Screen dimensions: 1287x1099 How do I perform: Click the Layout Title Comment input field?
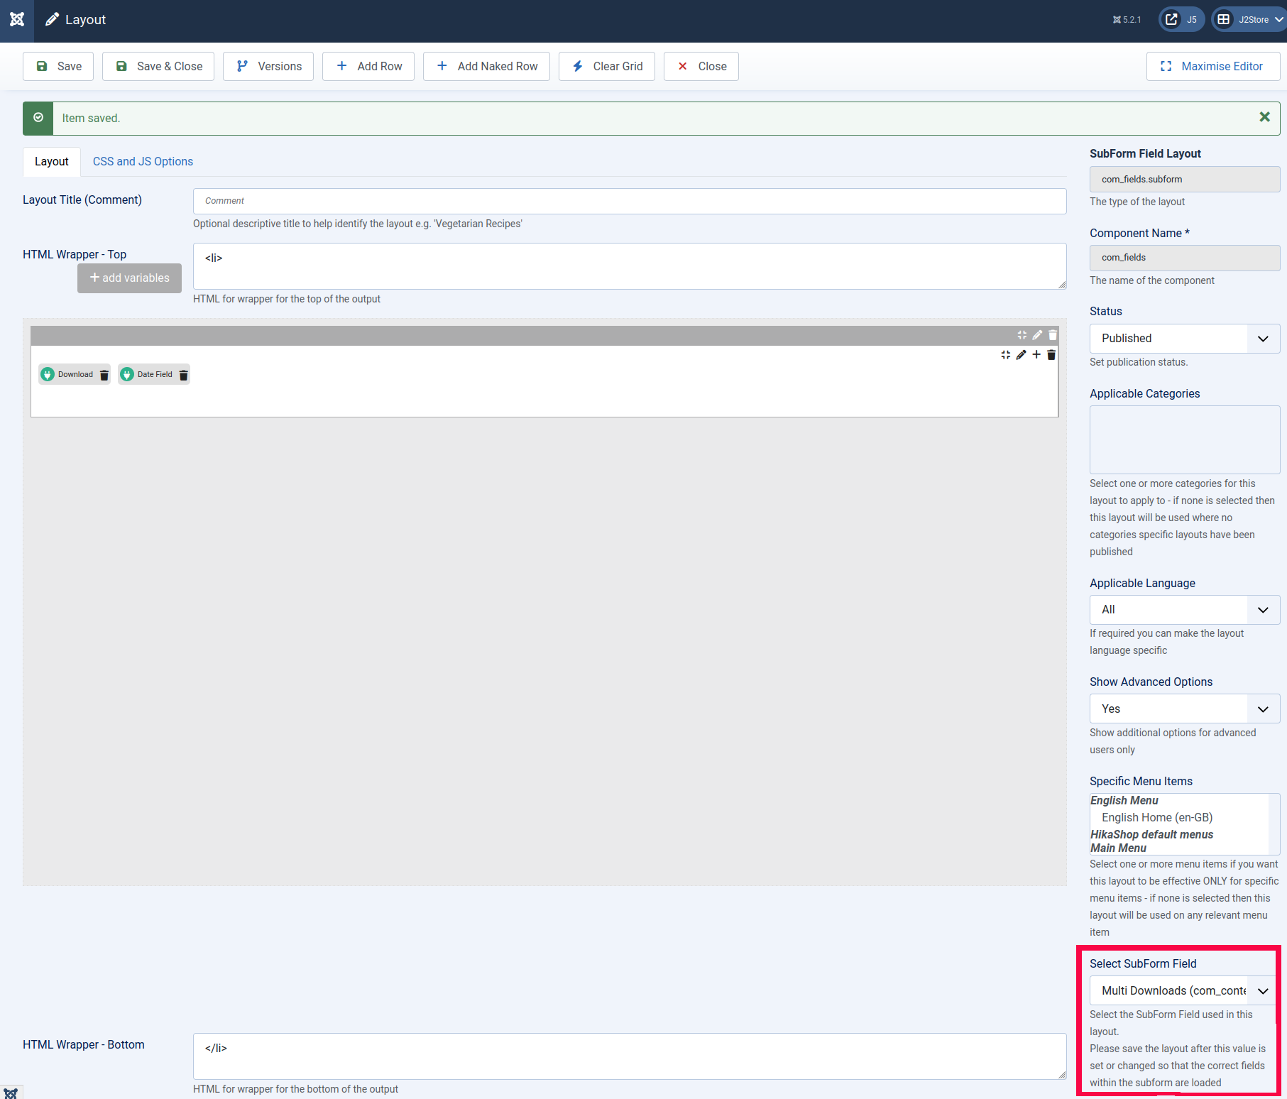(629, 201)
